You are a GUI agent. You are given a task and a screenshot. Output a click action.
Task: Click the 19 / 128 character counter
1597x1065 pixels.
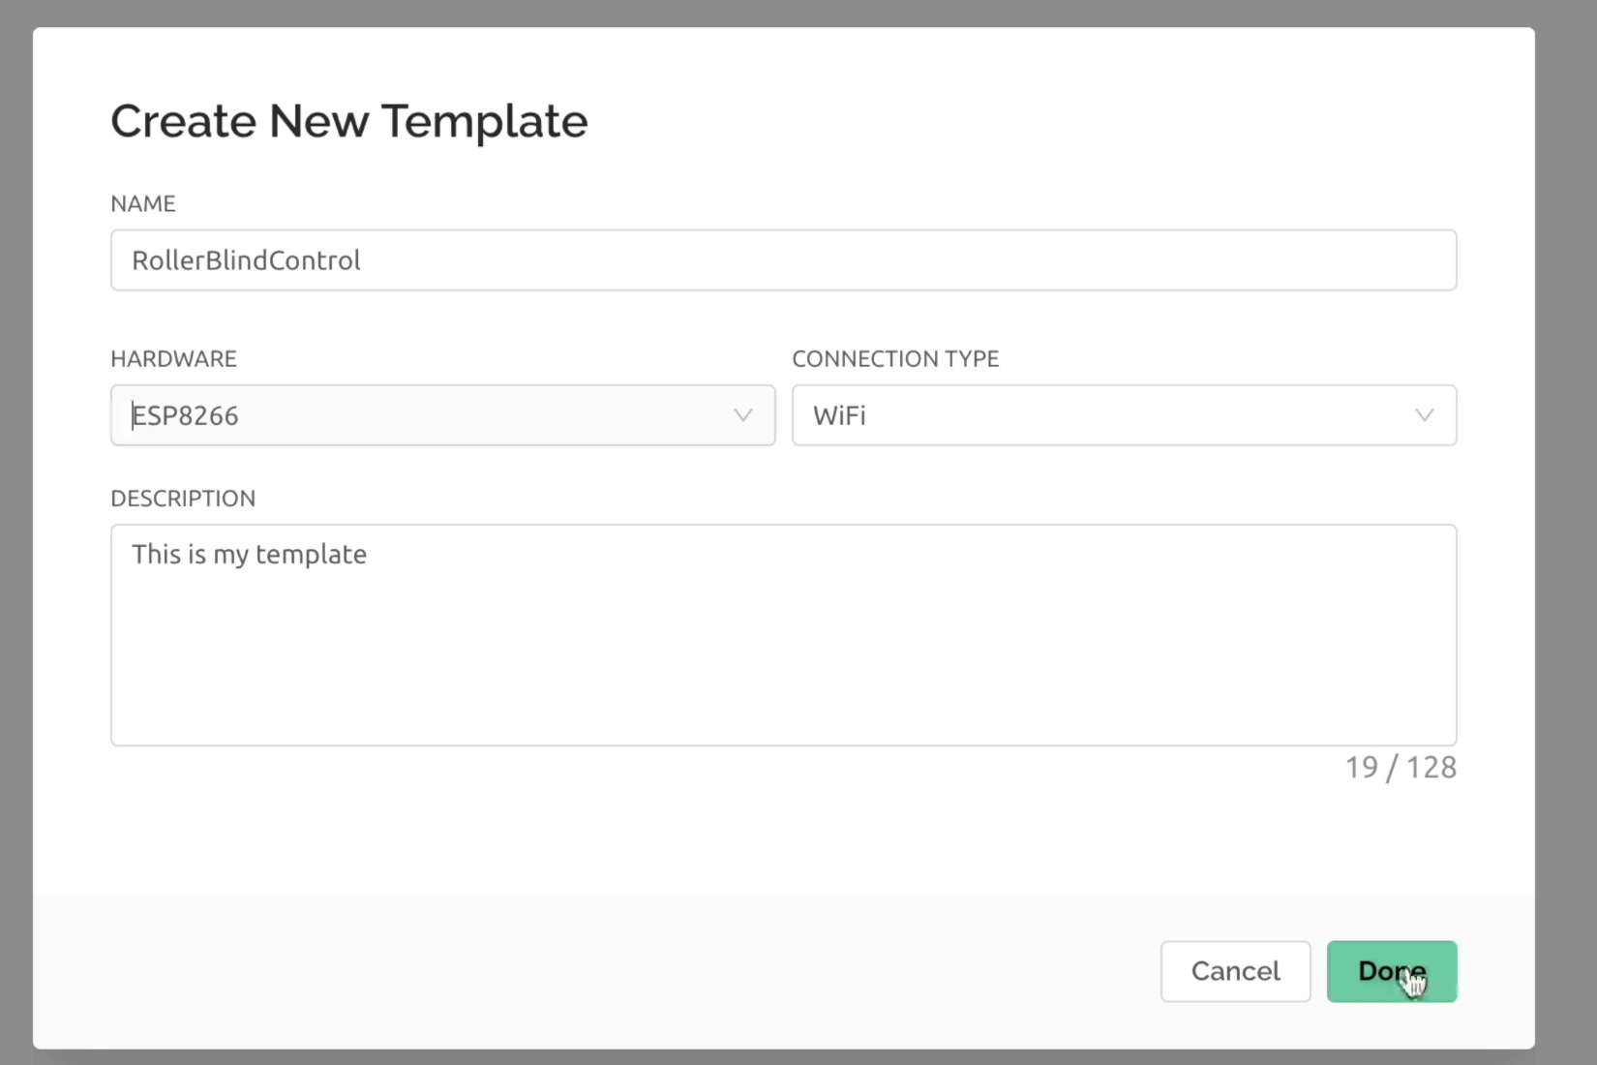pyautogui.click(x=1400, y=767)
